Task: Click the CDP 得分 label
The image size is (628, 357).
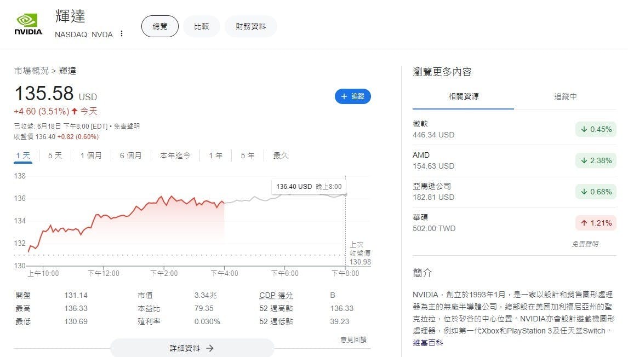Action: click(x=276, y=295)
